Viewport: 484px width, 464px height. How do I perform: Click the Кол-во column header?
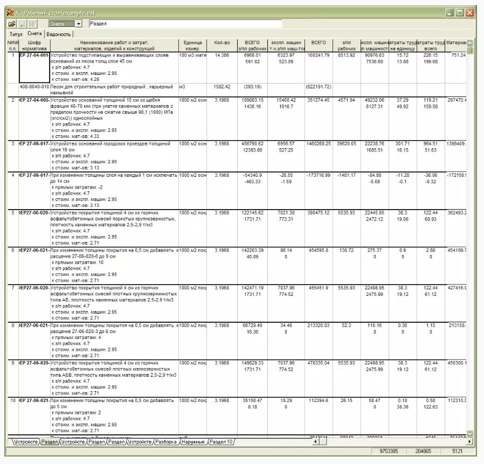[222, 45]
